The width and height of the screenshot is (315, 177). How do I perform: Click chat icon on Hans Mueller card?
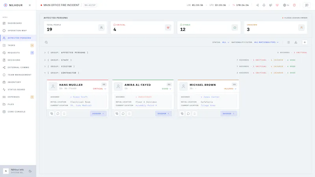(x=58, y=114)
